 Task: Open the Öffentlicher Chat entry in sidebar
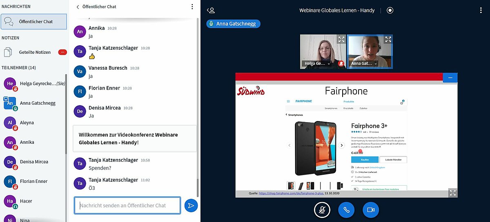(34, 22)
